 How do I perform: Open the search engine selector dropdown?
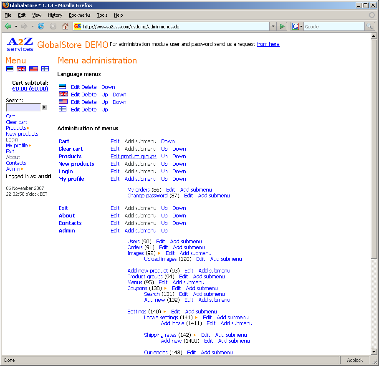coord(301,26)
